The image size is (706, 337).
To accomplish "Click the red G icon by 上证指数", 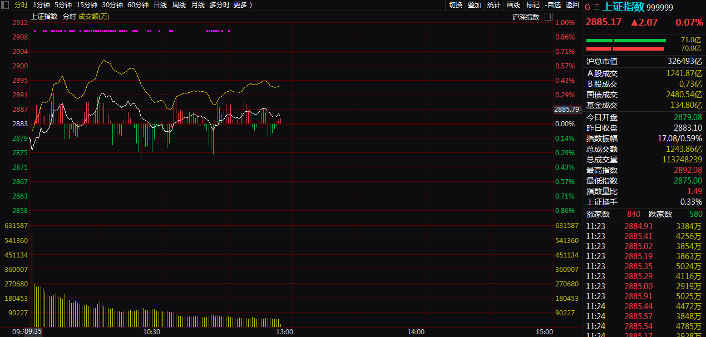I will pyautogui.click(x=587, y=7).
